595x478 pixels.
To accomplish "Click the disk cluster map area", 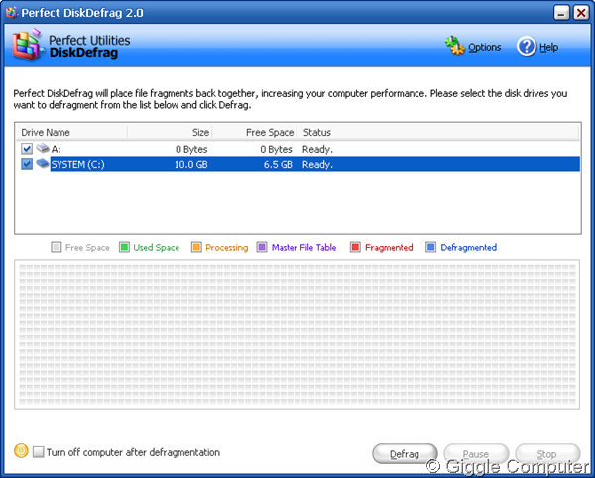I will click(297, 334).
